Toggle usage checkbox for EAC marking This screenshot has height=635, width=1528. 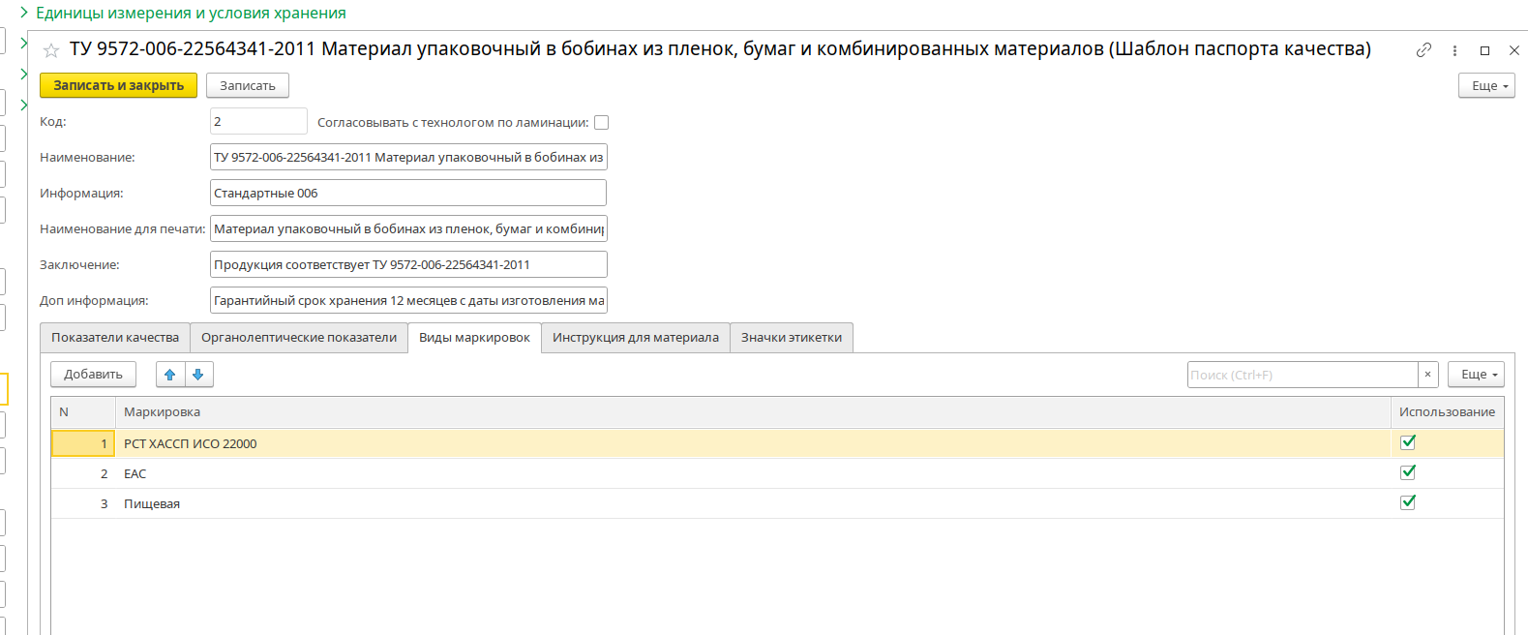pyautogui.click(x=1408, y=472)
